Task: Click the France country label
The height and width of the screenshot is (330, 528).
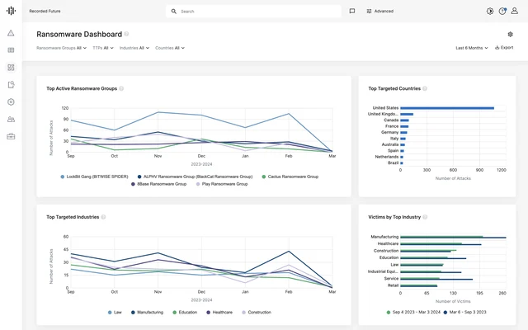Action: click(392, 126)
